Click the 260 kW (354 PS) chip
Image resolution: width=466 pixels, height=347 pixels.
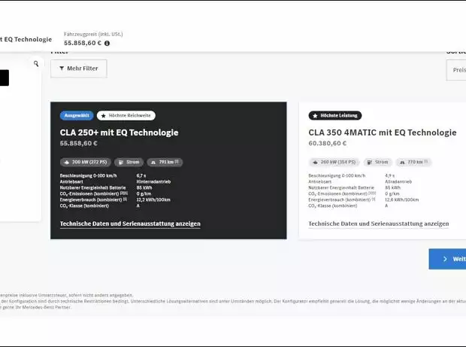pos(334,162)
